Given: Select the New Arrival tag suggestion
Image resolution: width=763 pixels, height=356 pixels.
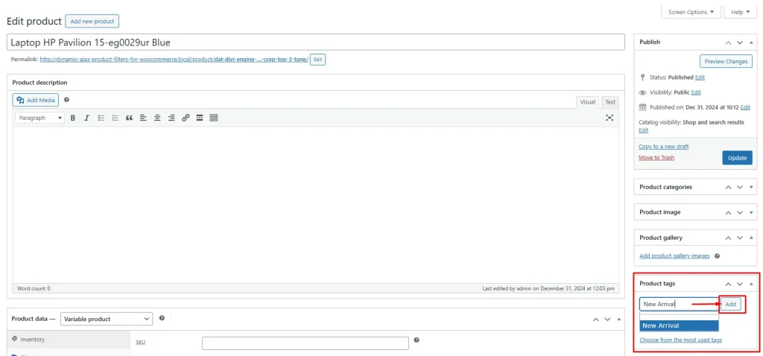Looking at the screenshot, I should 679,325.
